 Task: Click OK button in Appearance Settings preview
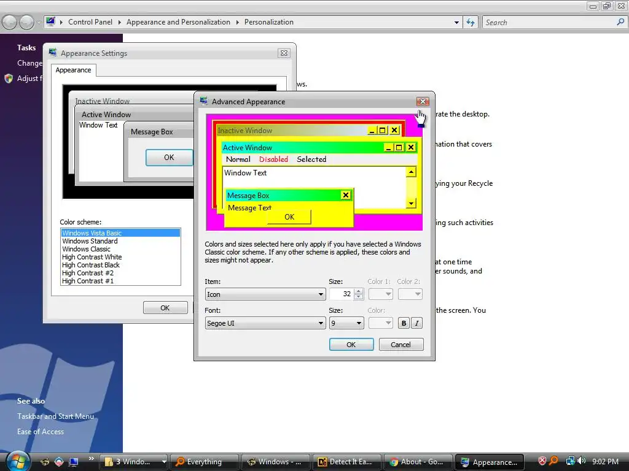pos(170,158)
